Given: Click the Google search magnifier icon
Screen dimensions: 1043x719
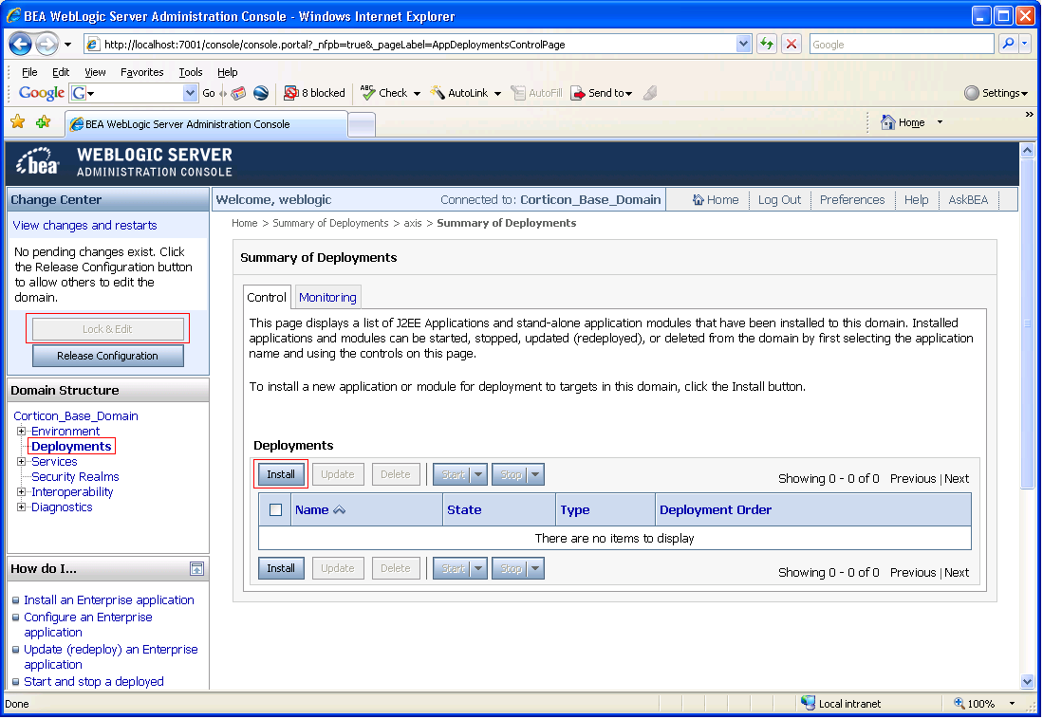Looking at the screenshot, I should pyautogui.click(x=1009, y=44).
